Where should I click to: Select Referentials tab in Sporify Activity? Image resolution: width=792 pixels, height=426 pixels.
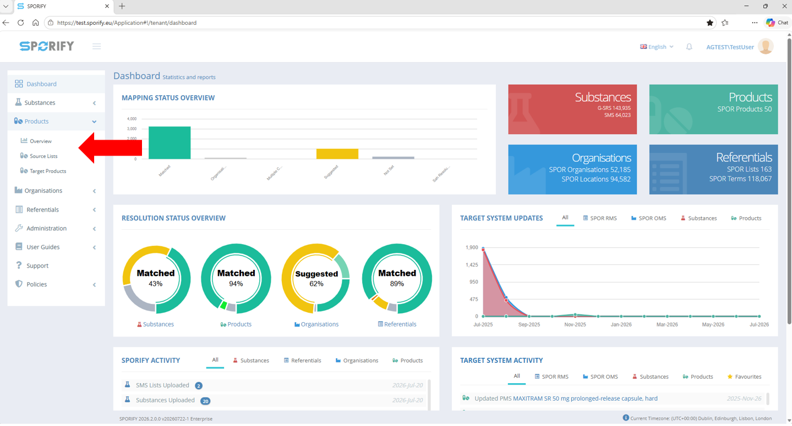[x=302, y=361]
